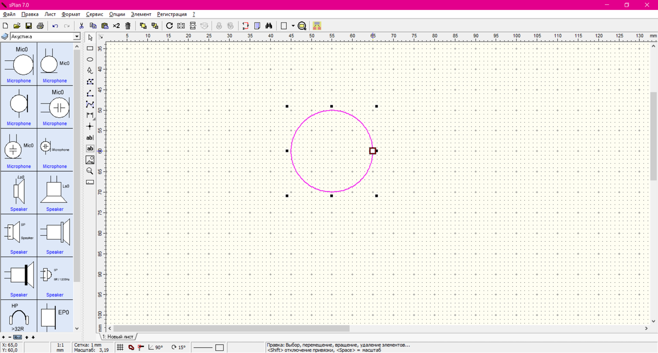Choose the ellipse drawing tool
Screen dimensions: 658x353
pyautogui.click(x=90, y=59)
